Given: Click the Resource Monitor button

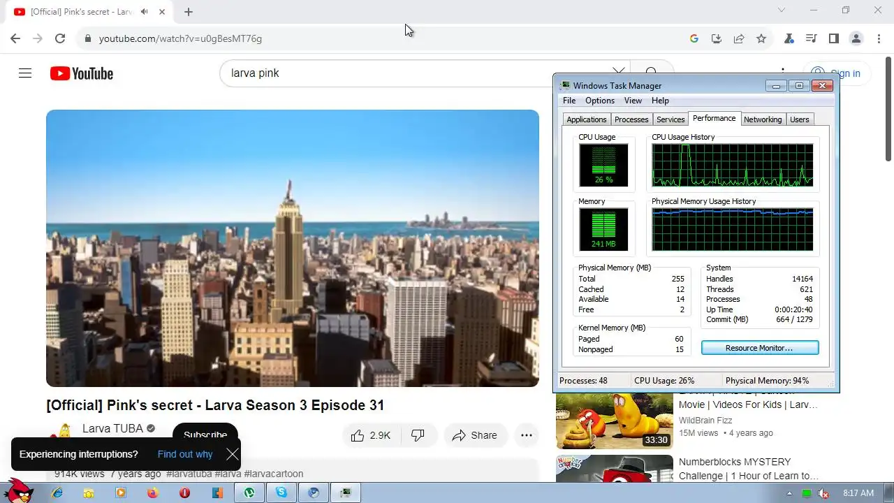Looking at the screenshot, I should pos(760,348).
